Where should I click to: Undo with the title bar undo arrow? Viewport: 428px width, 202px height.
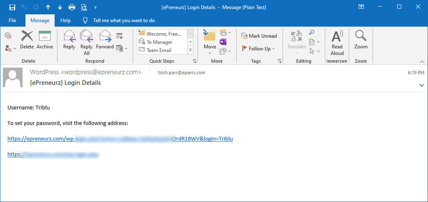click(x=24, y=7)
